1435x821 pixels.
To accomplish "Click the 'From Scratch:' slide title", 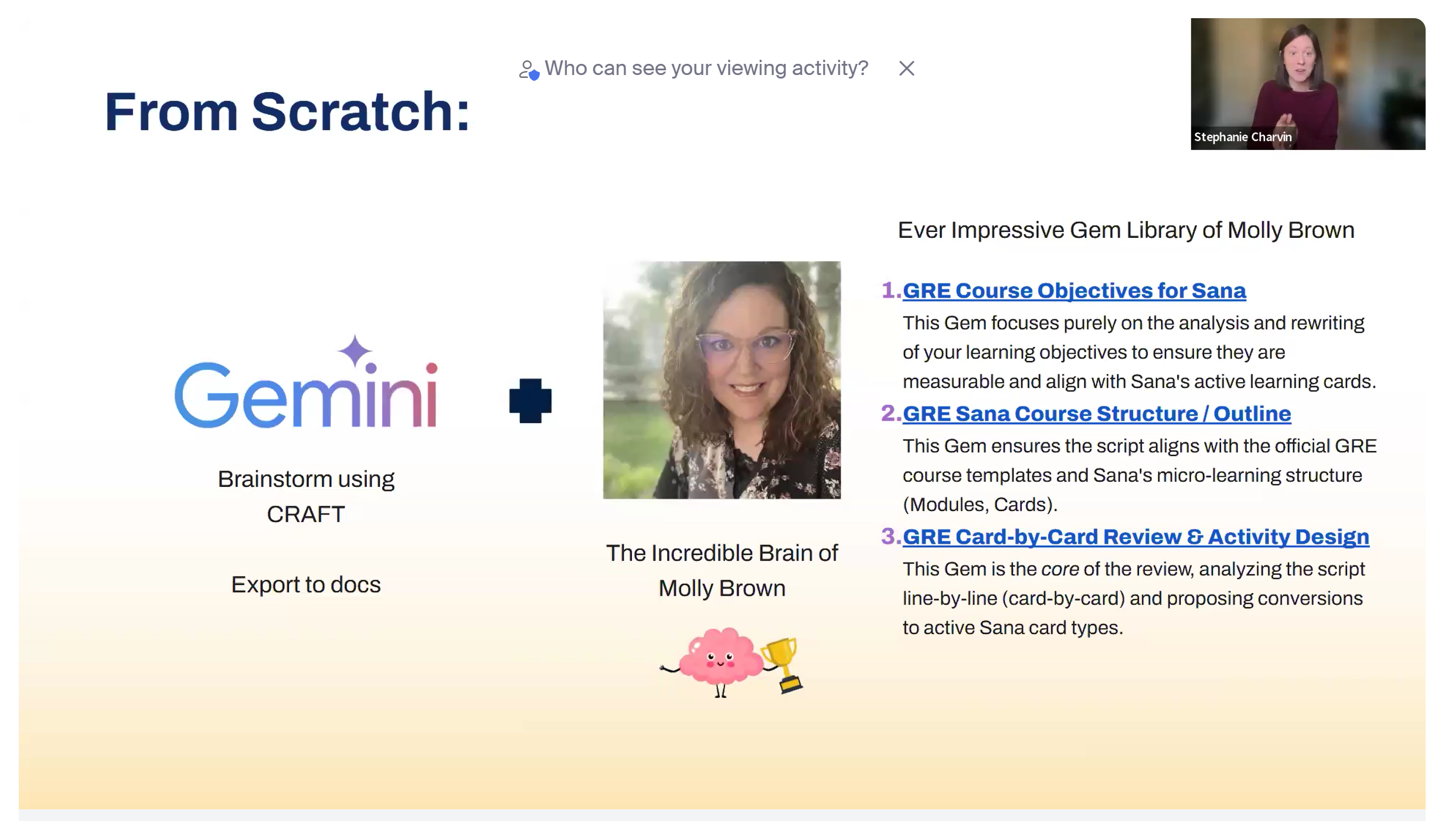I will [287, 111].
